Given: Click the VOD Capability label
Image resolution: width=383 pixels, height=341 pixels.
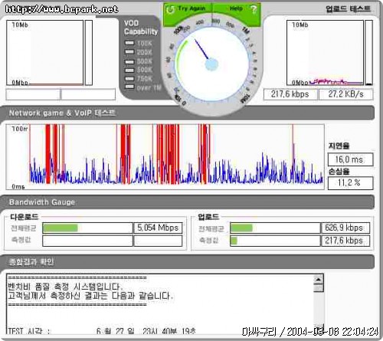Looking at the screenshot, I should 141,28.
